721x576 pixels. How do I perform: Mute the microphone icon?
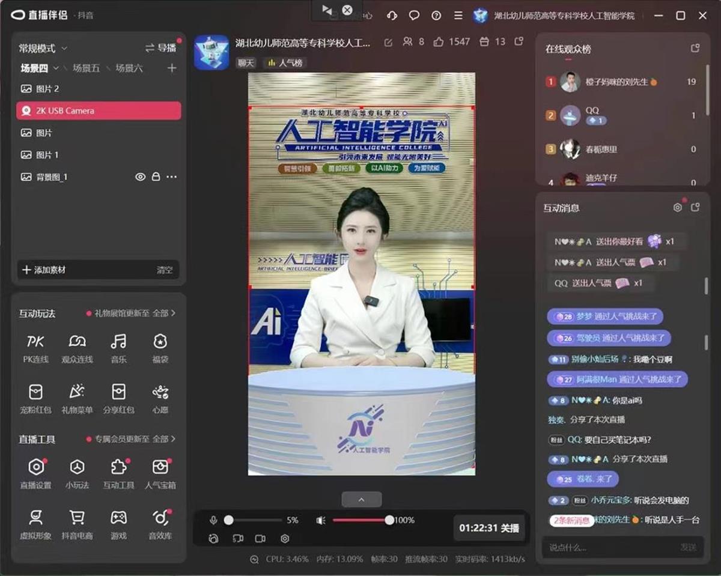(x=214, y=520)
